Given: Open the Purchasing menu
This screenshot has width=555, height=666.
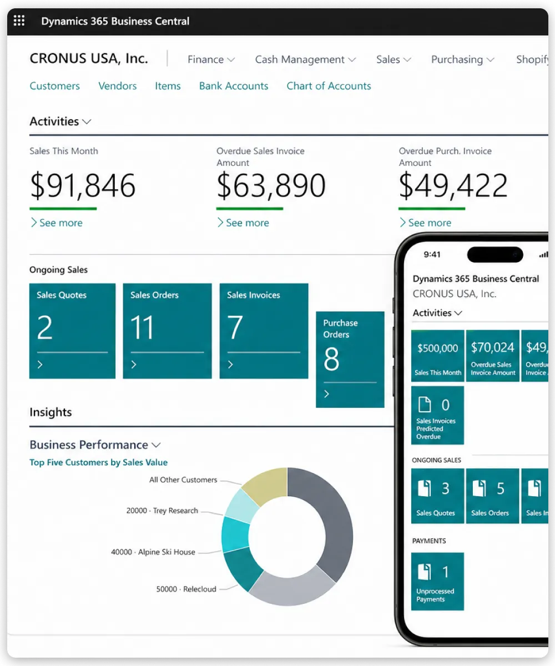Looking at the screenshot, I should pyautogui.click(x=463, y=59).
